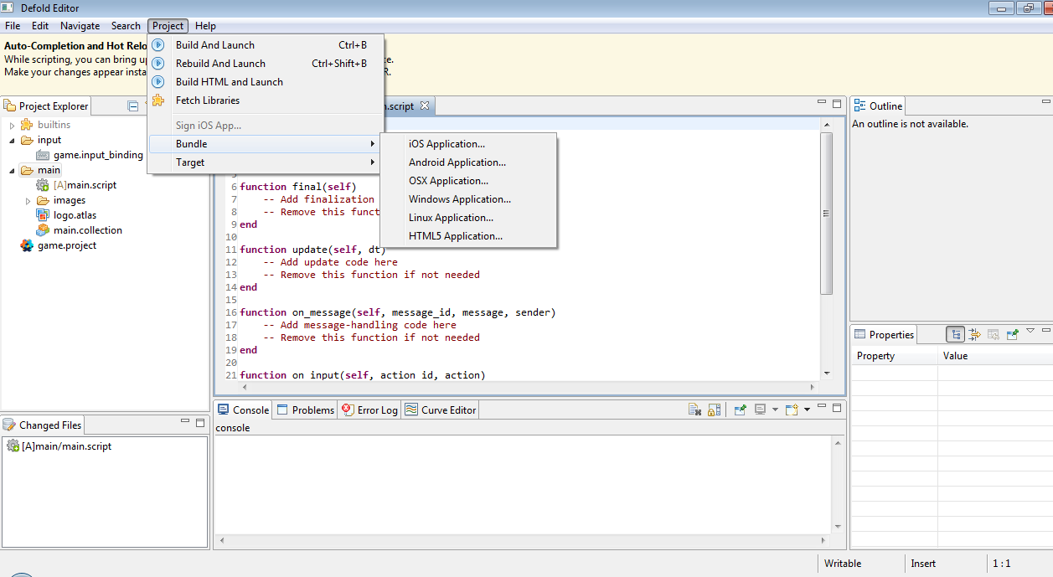The height and width of the screenshot is (577, 1053).
Task: Click the keyboard icon beside game.input_binding
Action: 43,155
